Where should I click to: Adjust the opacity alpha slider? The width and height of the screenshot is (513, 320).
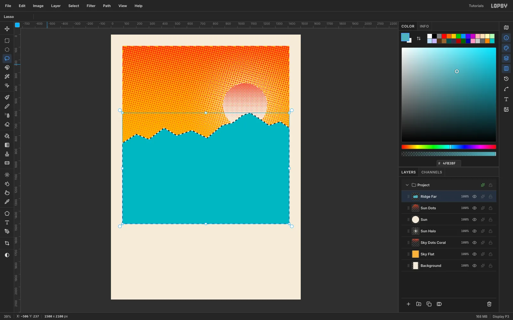click(x=449, y=154)
